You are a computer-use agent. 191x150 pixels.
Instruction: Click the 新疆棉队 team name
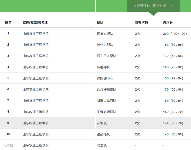coord(103,67)
